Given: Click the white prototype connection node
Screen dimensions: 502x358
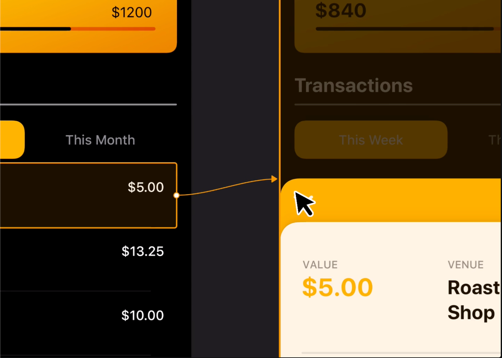Looking at the screenshot, I should click(176, 195).
